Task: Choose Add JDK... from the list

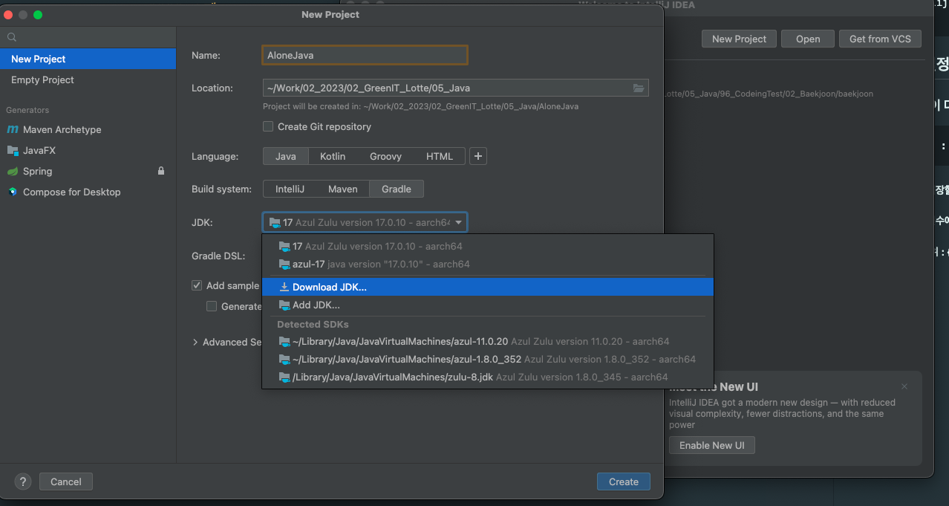Action: (487, 305)
